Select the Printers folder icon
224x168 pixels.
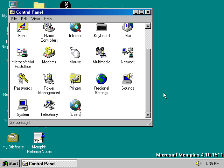point(75,79)
